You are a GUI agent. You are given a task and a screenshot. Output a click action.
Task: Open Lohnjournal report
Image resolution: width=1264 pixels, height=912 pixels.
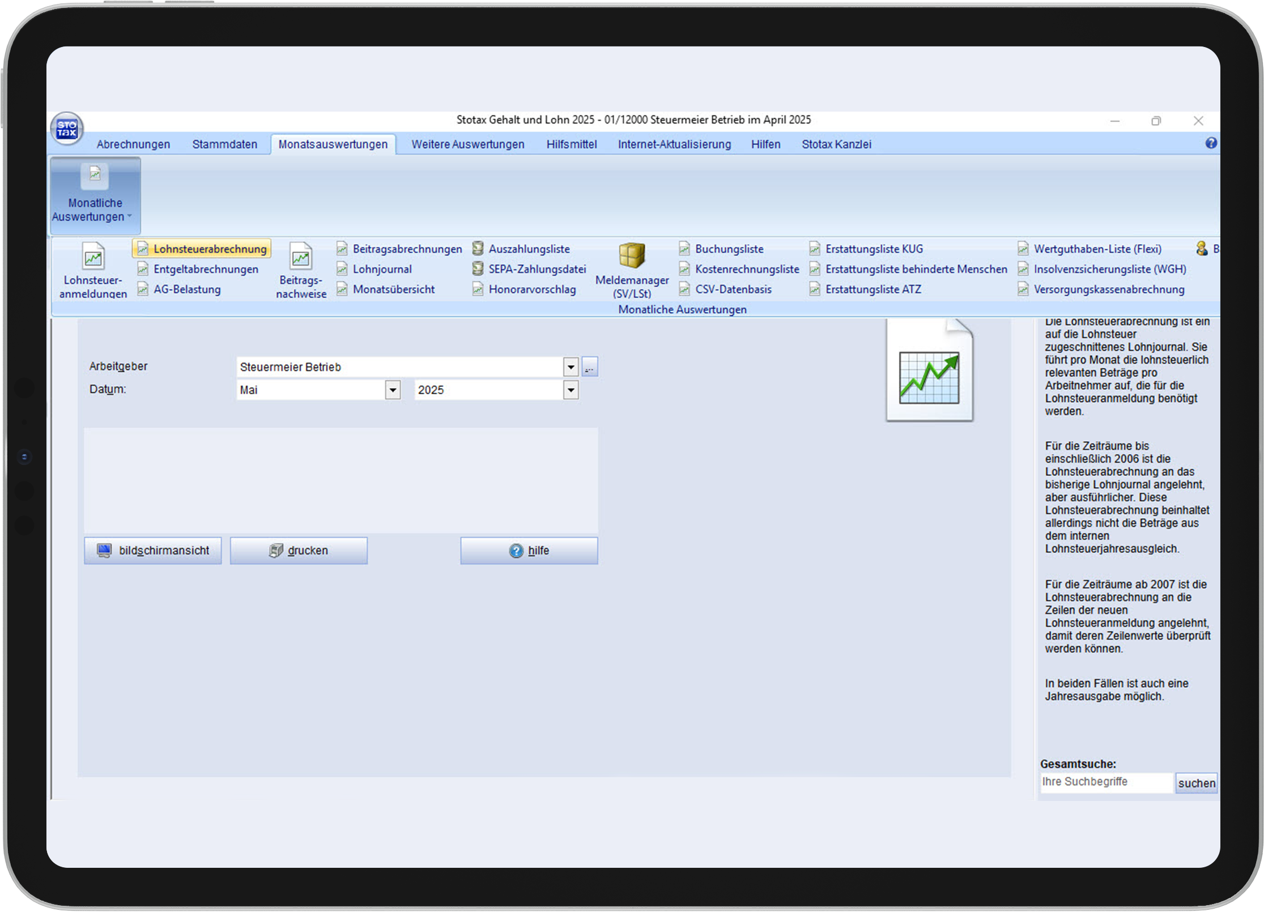374,269
